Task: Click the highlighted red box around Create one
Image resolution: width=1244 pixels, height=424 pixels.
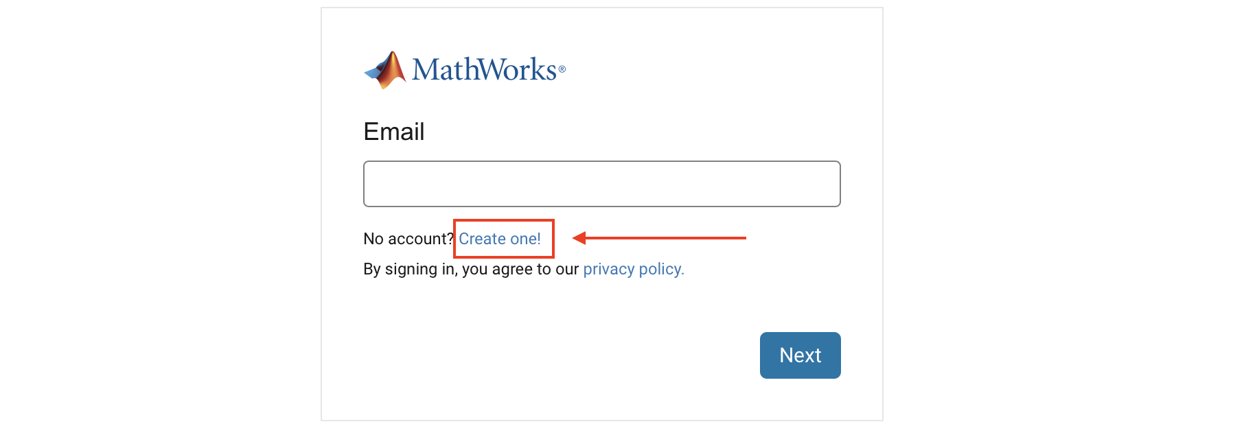Action: point(503,239)
